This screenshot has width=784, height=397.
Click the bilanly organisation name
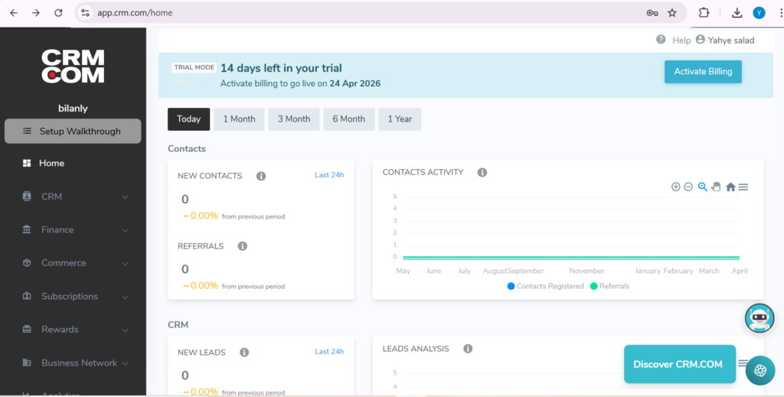73,109
